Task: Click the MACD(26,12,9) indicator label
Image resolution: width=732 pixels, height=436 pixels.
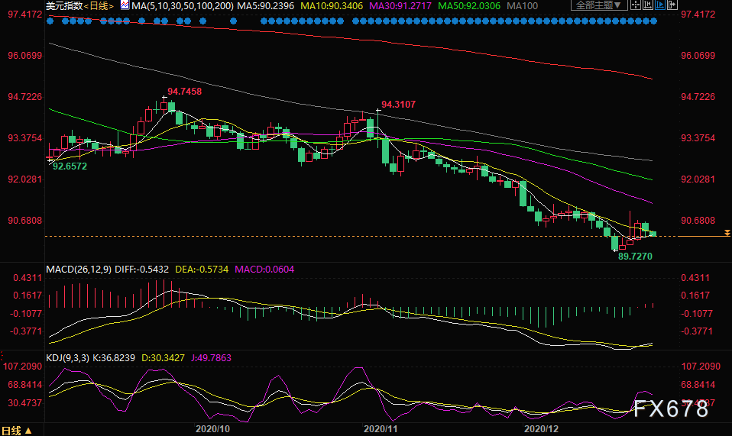Action: click(x=79, y=270)
